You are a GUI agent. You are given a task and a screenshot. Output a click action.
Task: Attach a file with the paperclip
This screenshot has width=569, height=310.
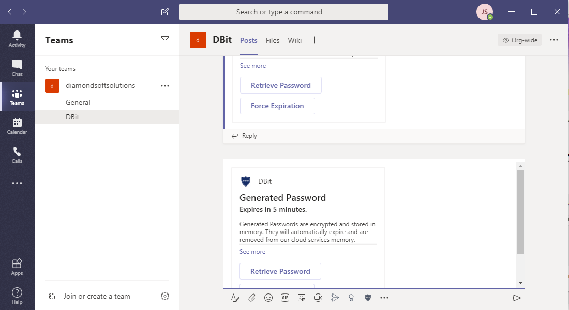pos(252,298)
